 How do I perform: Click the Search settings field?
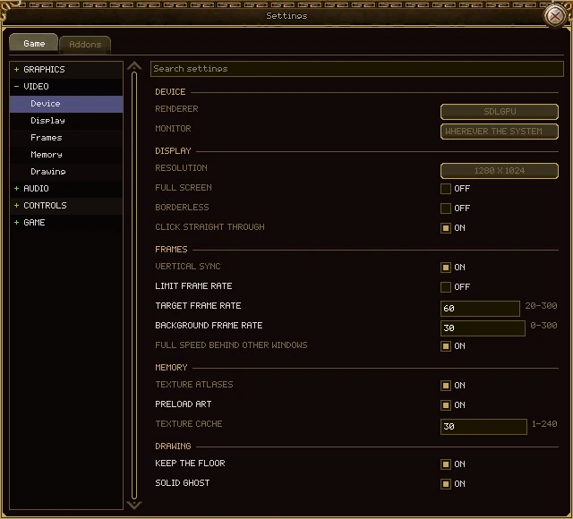pyautogui.click(x=356, y=69)
